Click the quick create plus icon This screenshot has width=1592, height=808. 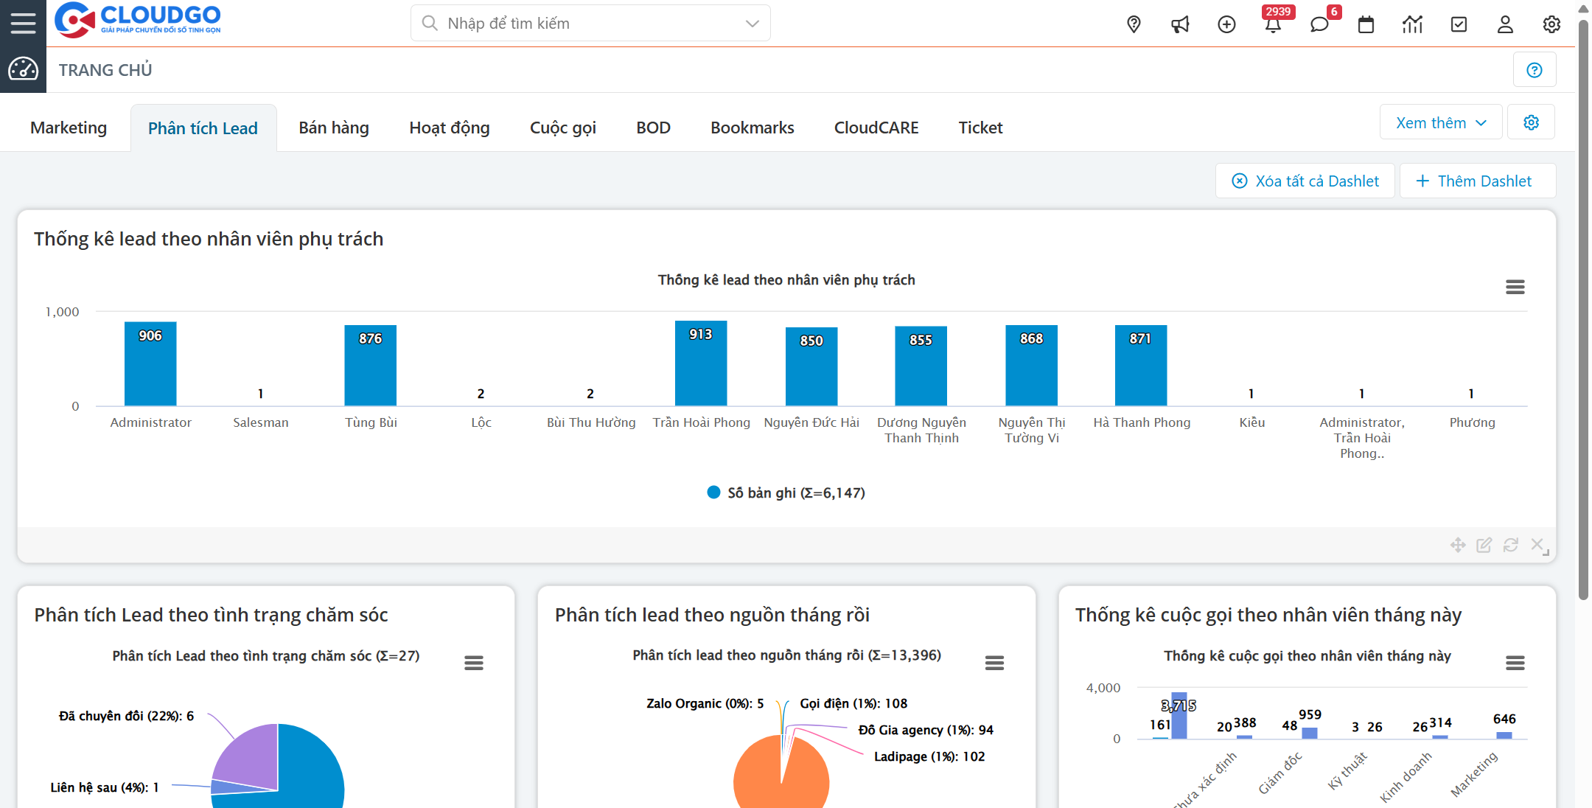click(x=1226, y=24)
